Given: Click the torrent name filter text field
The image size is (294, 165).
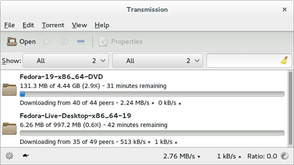Looking at the screenshot, I should [x=242, y=60].
